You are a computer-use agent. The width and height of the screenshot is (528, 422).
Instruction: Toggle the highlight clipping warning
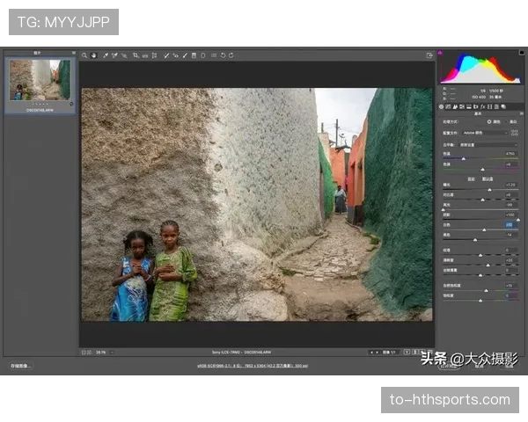522,53
